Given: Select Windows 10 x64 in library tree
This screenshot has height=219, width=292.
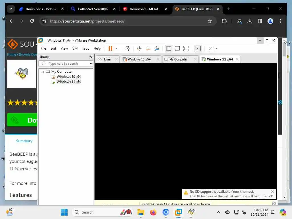Looking at the screenshot, I should coord(68,76).
